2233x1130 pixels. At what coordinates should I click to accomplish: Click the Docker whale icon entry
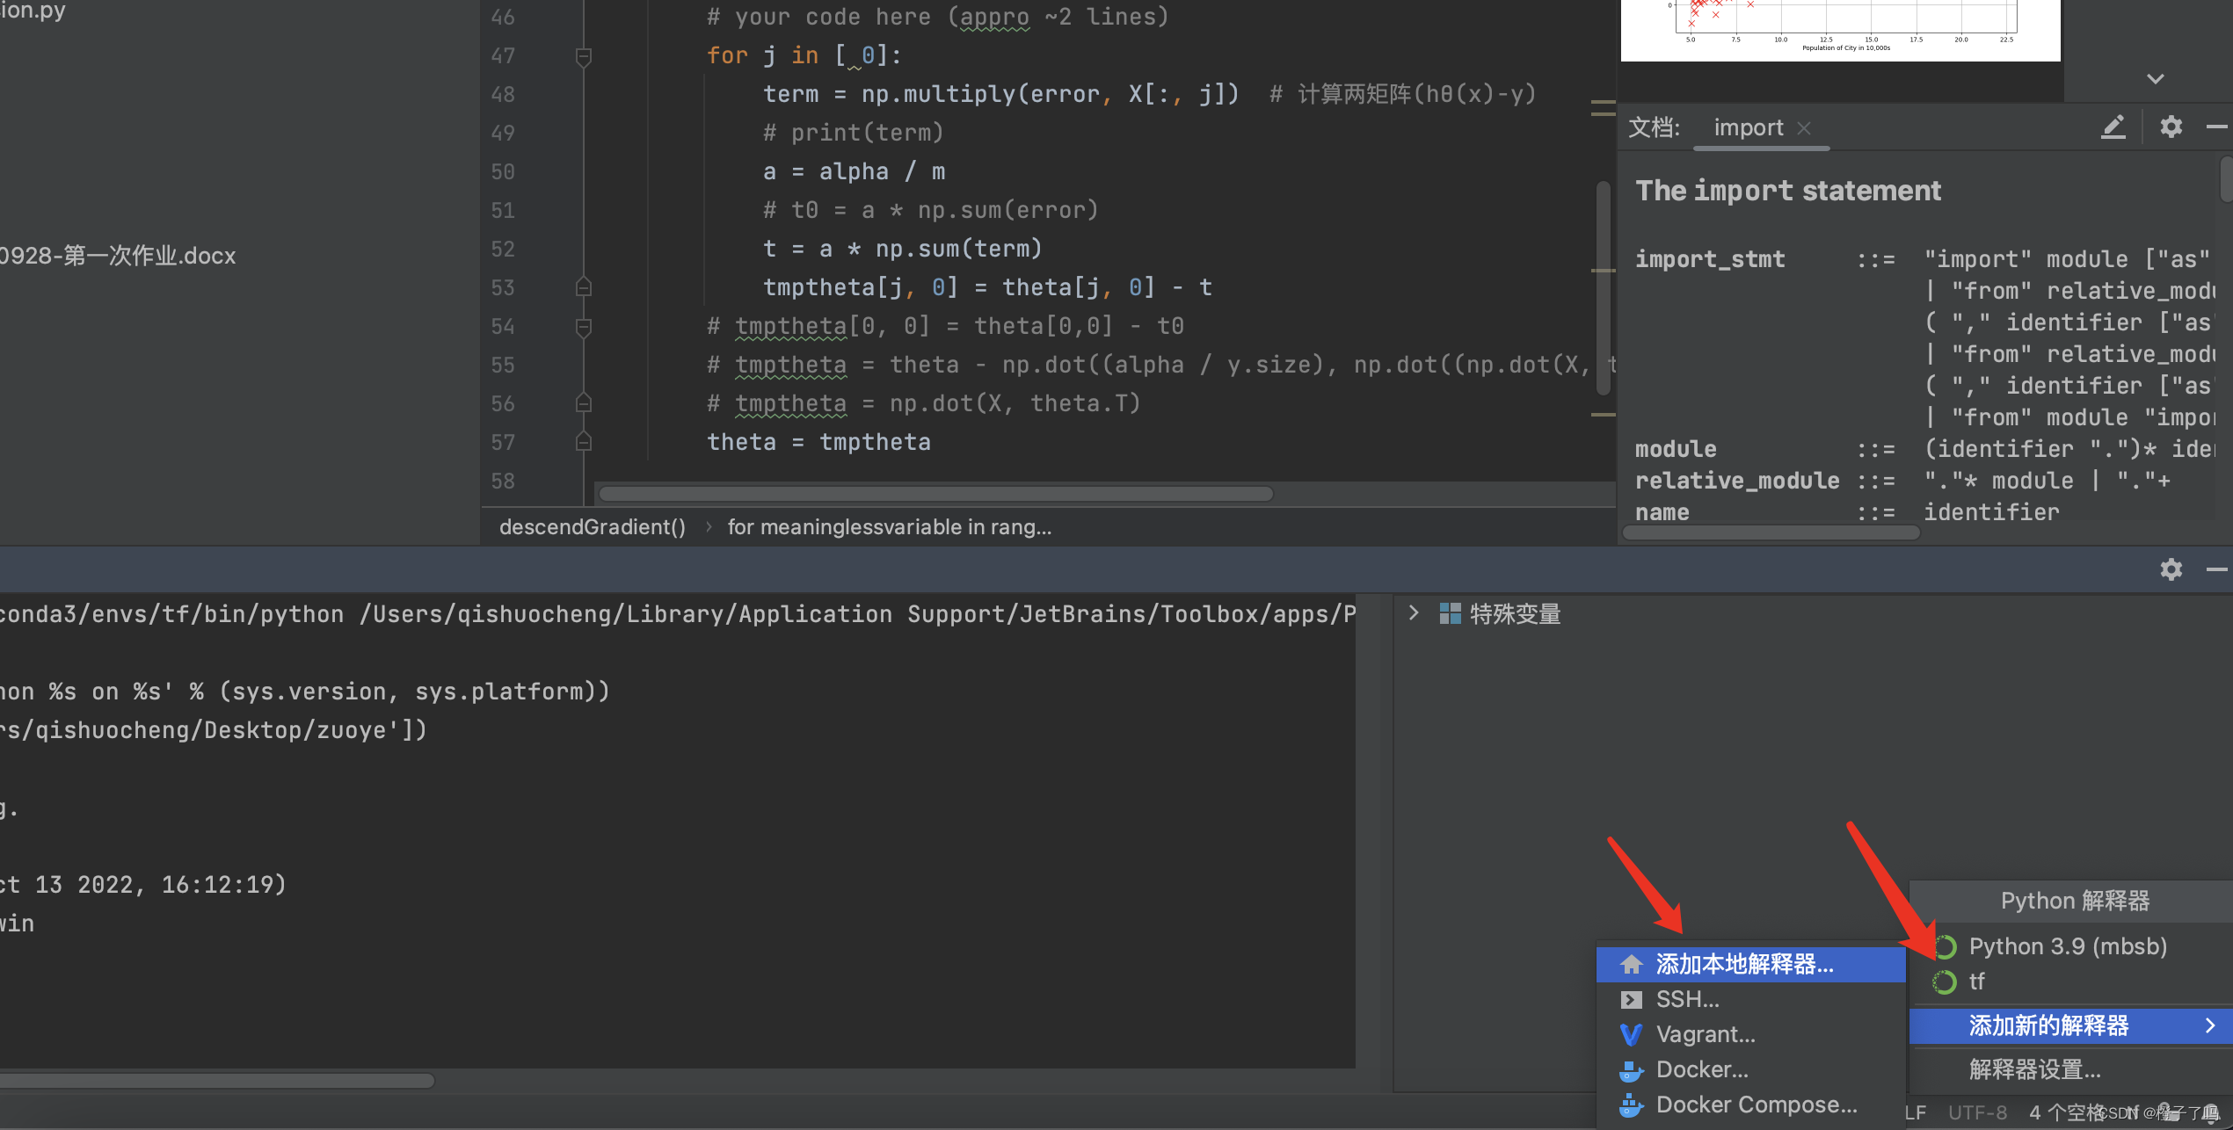[x=1632, y=1070]
